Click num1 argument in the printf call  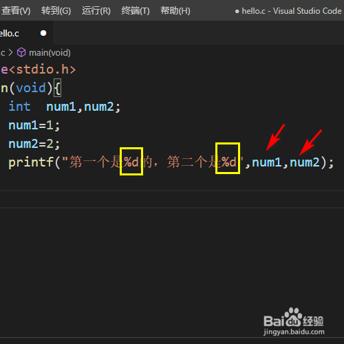(267, 162)
